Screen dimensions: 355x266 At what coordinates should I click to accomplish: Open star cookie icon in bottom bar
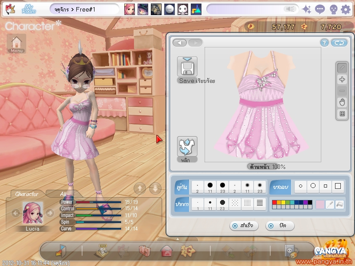(x=188, y=251)
